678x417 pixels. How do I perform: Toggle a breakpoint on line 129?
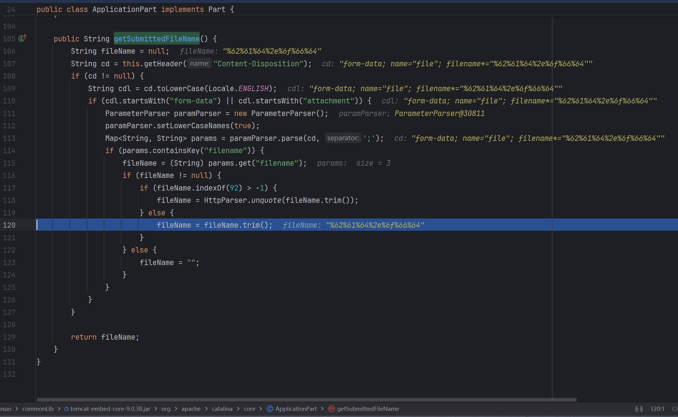point(9,337)
